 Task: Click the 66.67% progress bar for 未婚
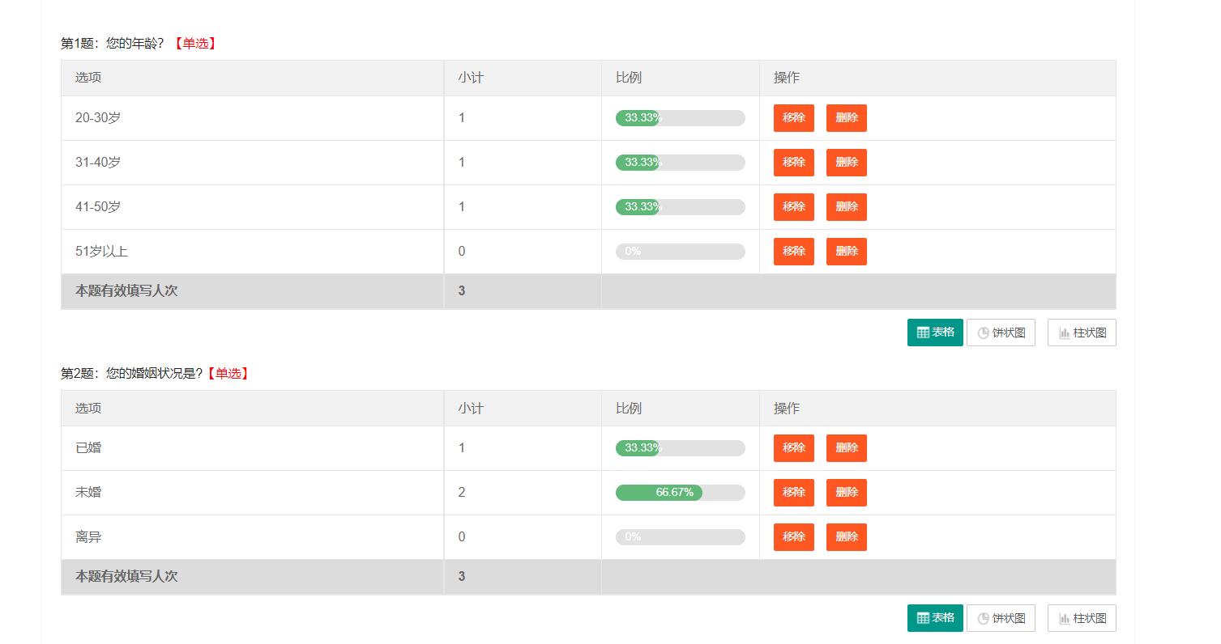[680, 493]
